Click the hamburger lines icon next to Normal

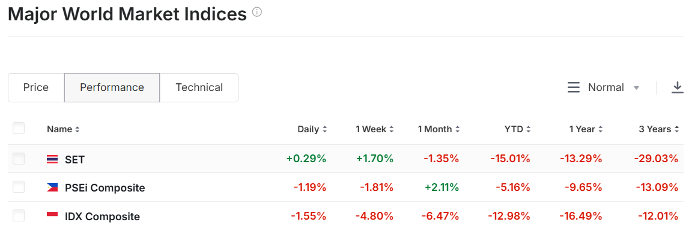tap(574, 87)
